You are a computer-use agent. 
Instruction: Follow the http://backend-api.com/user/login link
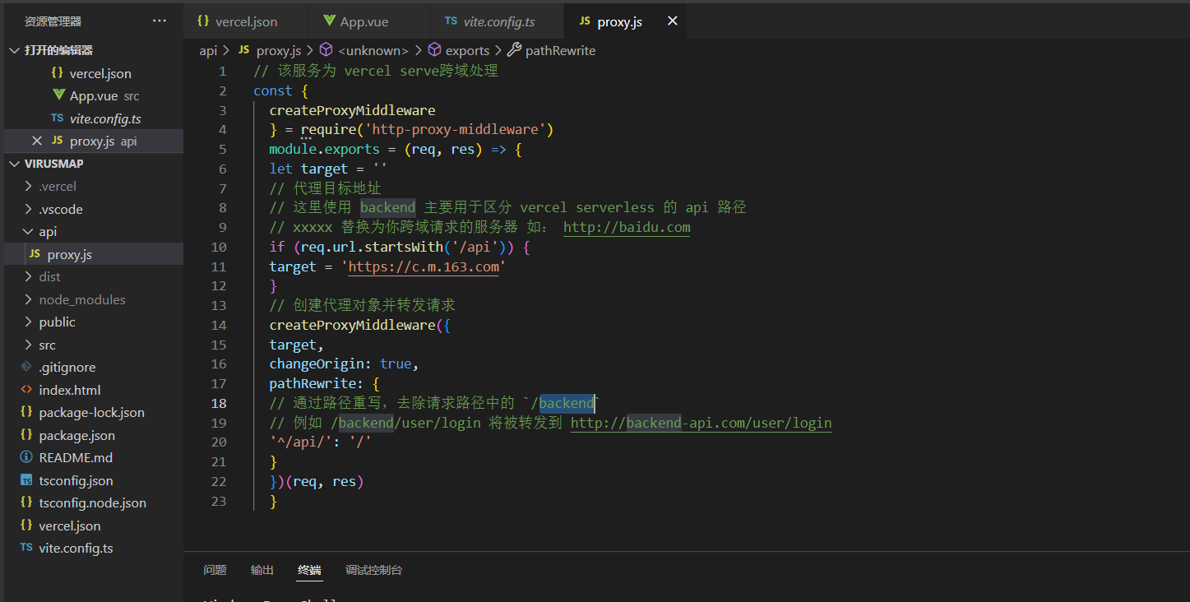[701, 424]
